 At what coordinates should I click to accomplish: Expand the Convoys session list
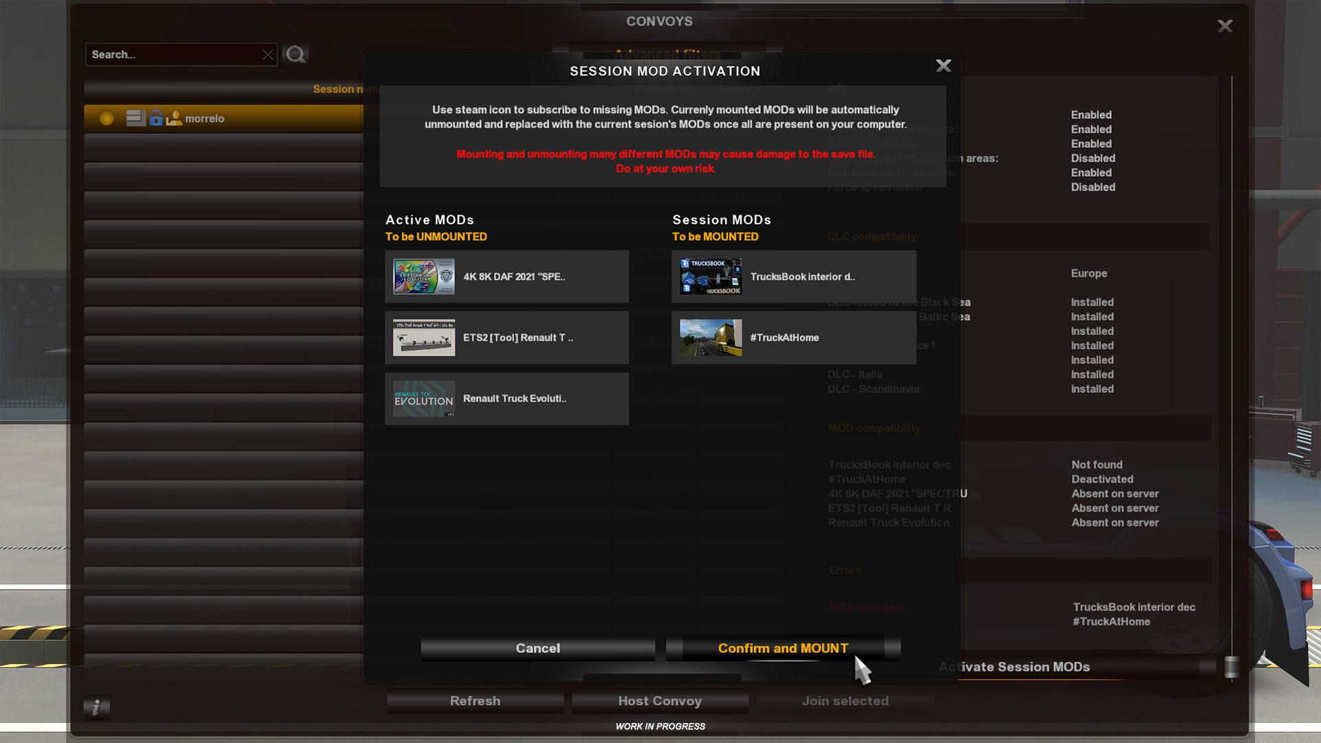134,117
